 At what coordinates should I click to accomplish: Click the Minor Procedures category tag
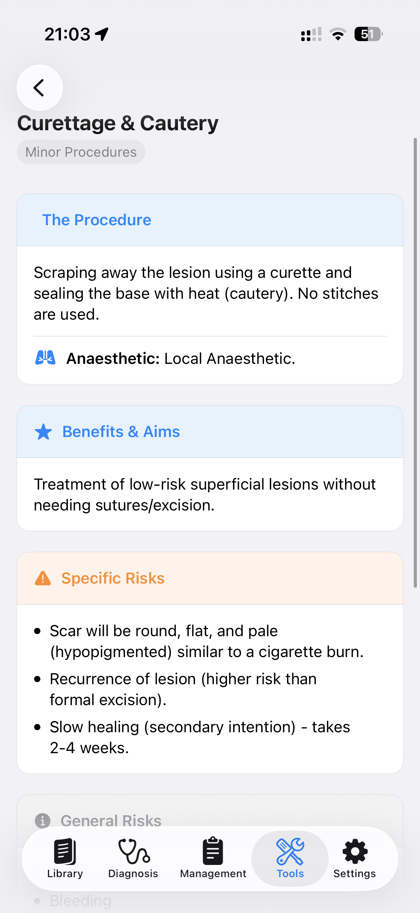pos(81,152)
